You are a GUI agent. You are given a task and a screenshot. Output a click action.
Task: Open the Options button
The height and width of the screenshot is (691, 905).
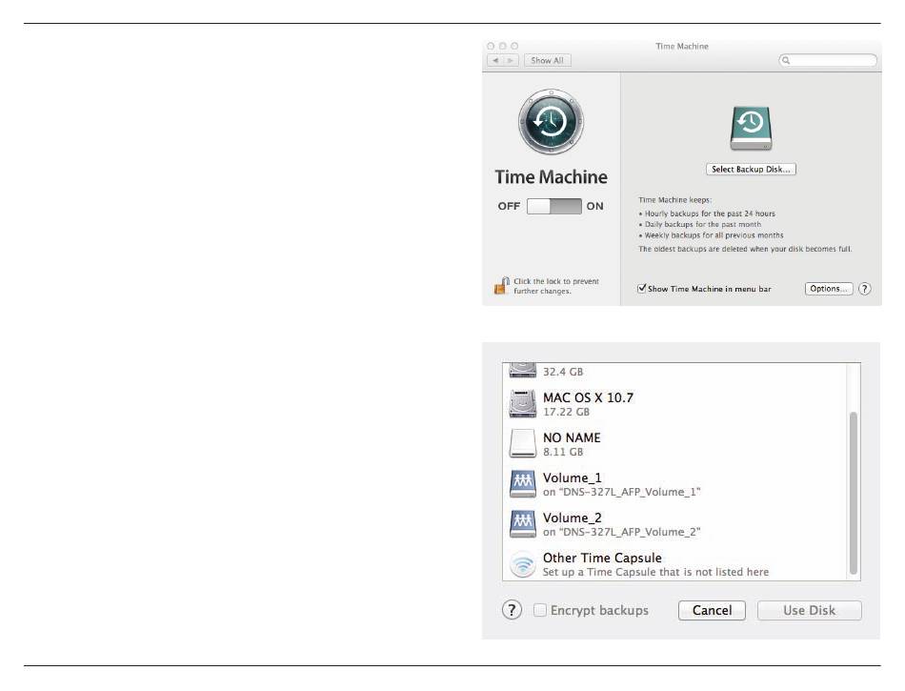(x=828, y=289)
